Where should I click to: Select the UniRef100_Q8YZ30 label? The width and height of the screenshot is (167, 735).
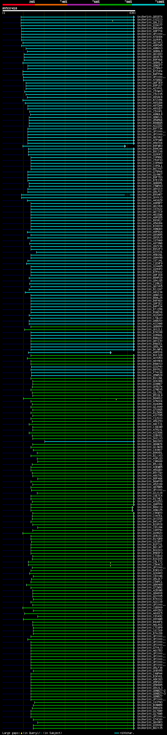coord(150,341)
